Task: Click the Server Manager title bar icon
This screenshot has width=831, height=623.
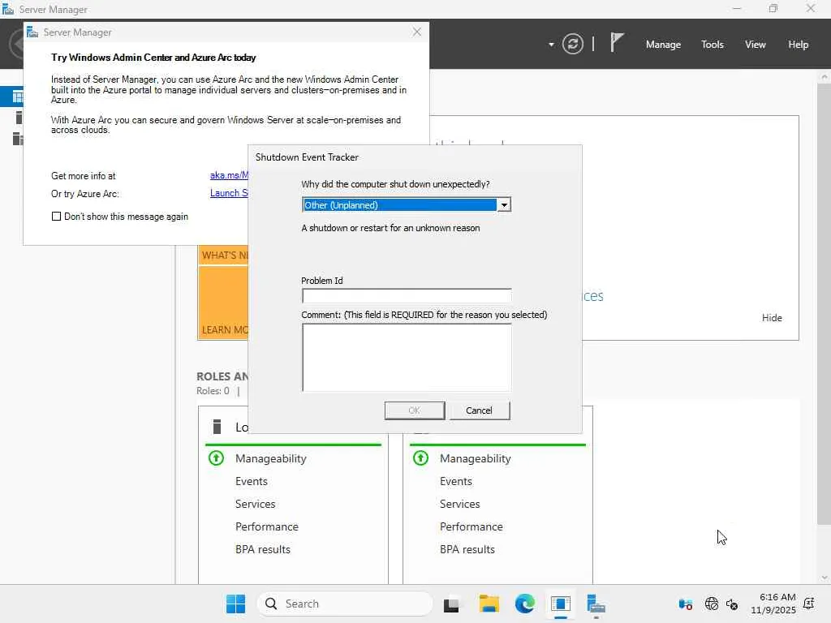Action: tap(8, 9)
